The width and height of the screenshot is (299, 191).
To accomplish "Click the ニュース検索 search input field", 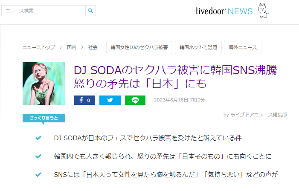I will [44, 11].
